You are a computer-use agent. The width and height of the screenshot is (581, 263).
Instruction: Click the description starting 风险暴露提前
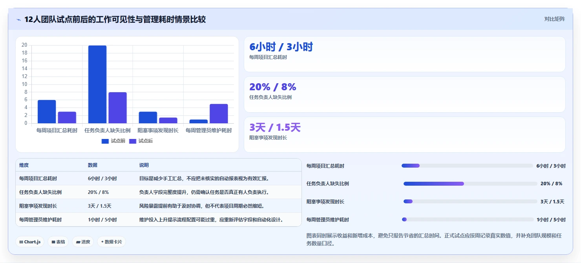coord(202,206)
